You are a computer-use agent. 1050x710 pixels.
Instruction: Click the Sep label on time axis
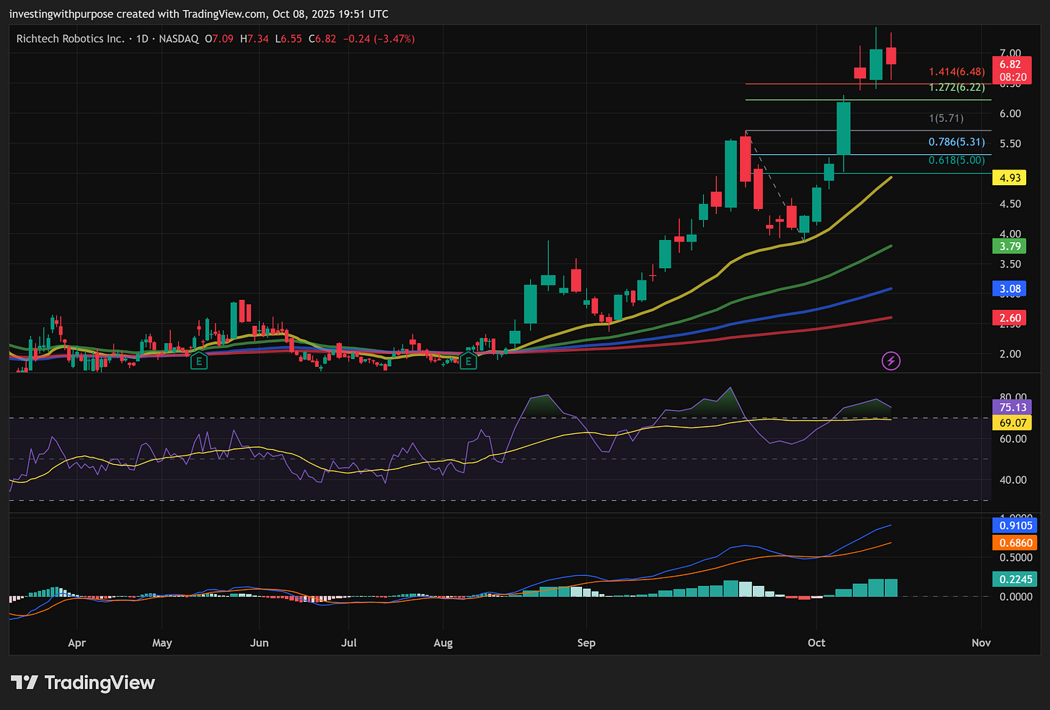586,643
